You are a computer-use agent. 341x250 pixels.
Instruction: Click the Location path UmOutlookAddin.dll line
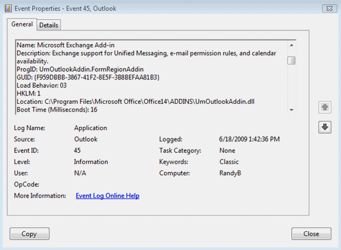pyautogui.click(x=136, y=102)
